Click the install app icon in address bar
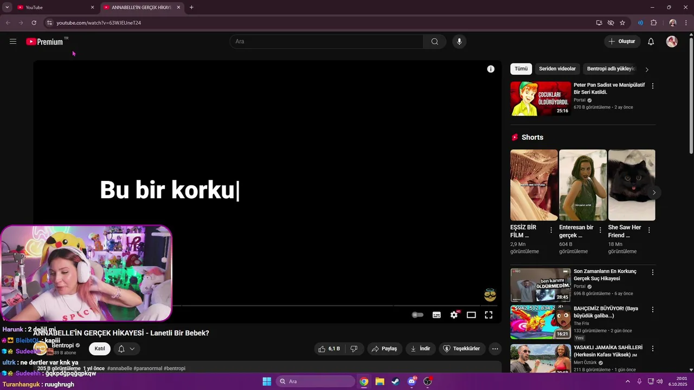Viewport: 694px width, 390px height. 599,23
